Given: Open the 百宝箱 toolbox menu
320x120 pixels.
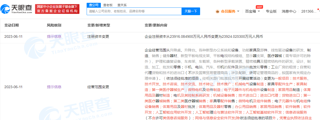Looking at the screenshot, I should [x=250, y=11].
